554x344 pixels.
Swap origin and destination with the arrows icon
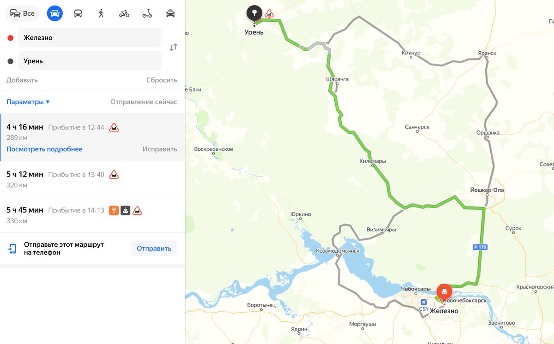[x=173, y=47]
